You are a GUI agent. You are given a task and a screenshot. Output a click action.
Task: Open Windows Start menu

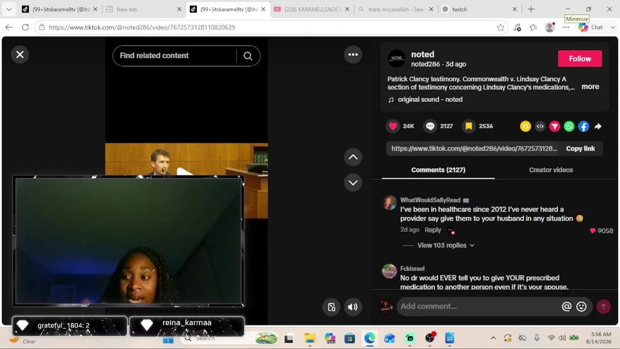(x=168, y=338)
